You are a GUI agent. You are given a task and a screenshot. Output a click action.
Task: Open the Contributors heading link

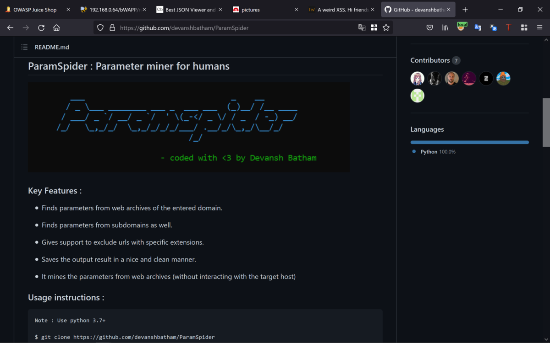tap(435, 60)
